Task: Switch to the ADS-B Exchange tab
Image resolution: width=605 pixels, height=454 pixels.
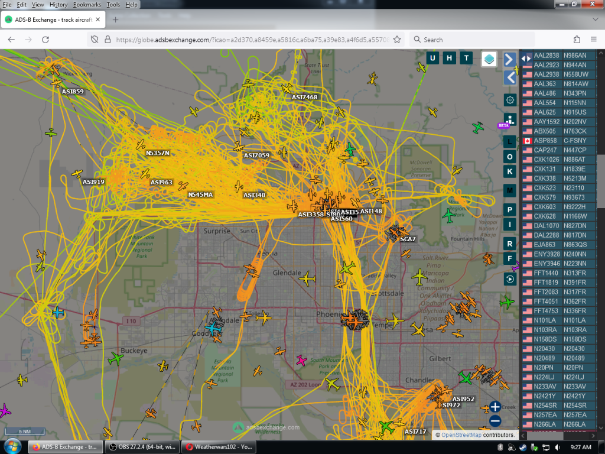Action: tap(53, 20)
